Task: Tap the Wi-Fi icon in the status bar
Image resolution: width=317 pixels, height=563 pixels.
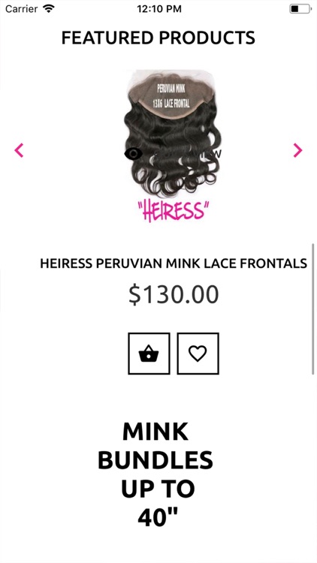Action: coord(48,8)
